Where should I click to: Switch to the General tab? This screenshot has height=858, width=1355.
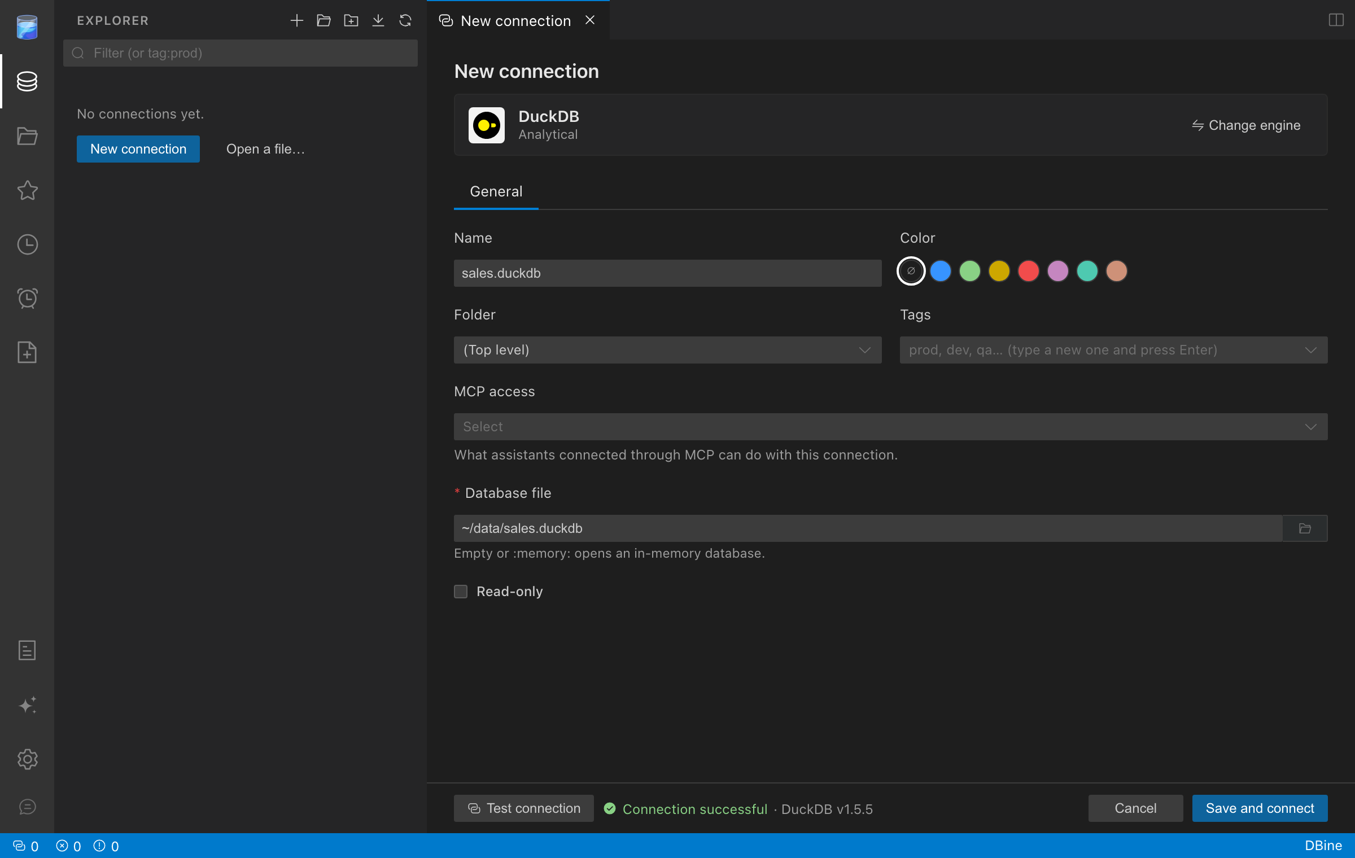[x=496, y=191]
